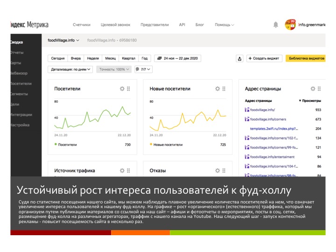Expand the Детализация: по дням dropdown

click(x=71, y=69)
